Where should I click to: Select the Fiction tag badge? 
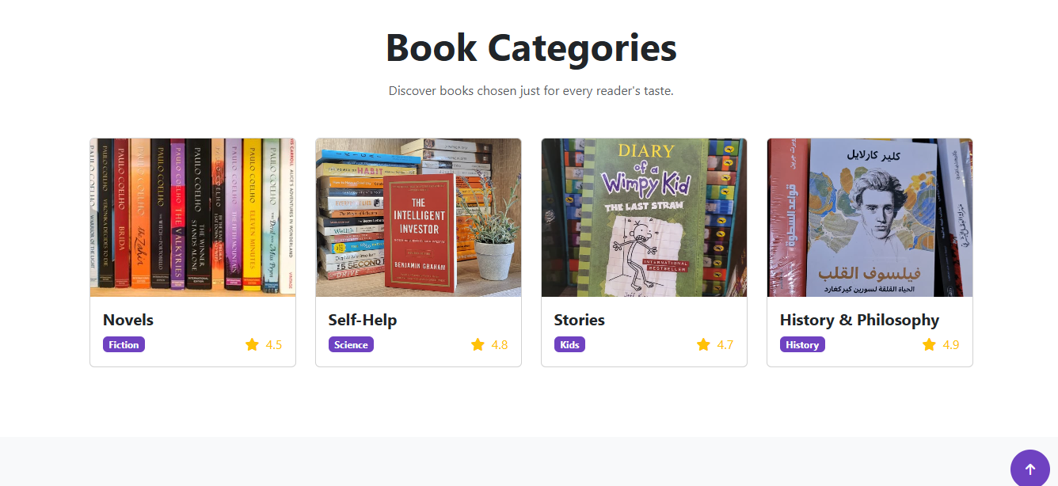(x=124, y=344)
